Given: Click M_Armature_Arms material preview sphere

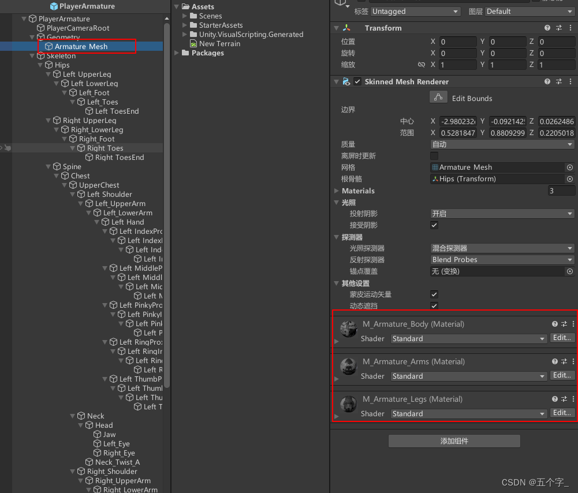Looking at the screenshot, I should click(348, 366).
